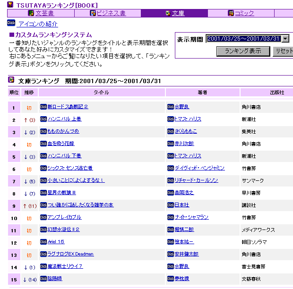Open the 文芸書 ranking tab
This screenshot has height=289, width=293.
click(44, 13)
